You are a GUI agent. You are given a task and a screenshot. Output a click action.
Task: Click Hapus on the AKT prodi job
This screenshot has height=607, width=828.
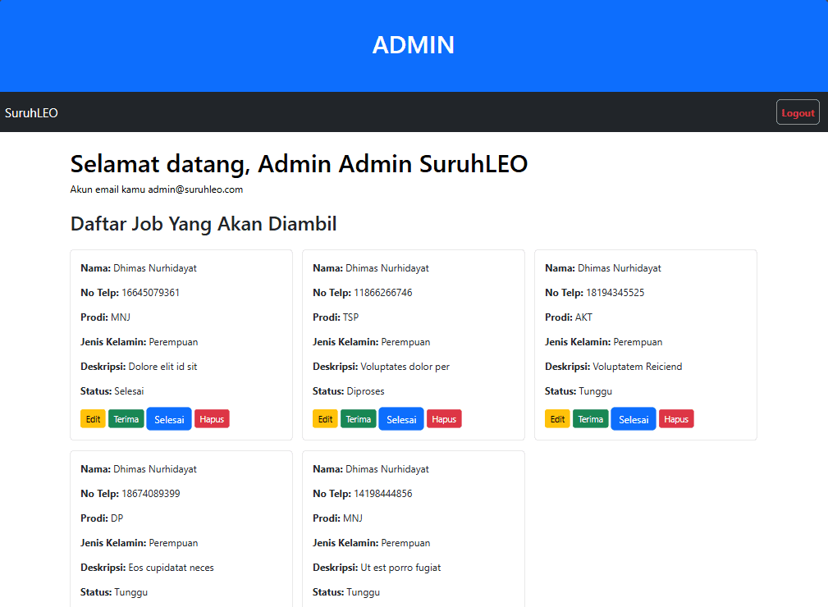point(676,419)
